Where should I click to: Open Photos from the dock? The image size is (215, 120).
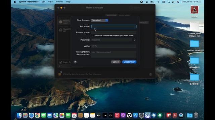coord(62,115)
